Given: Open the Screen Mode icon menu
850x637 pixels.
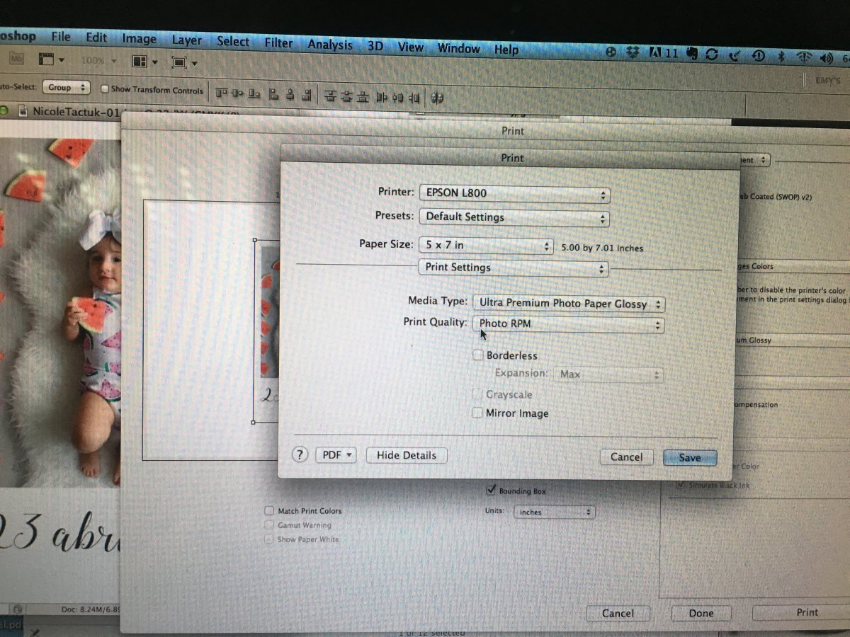Looking at the screenshot, I should click(183, 63).
